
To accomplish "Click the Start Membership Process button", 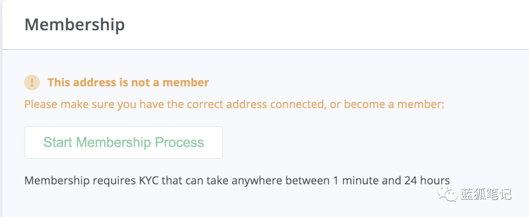I will pyautogui.click(x=123, y=142).
